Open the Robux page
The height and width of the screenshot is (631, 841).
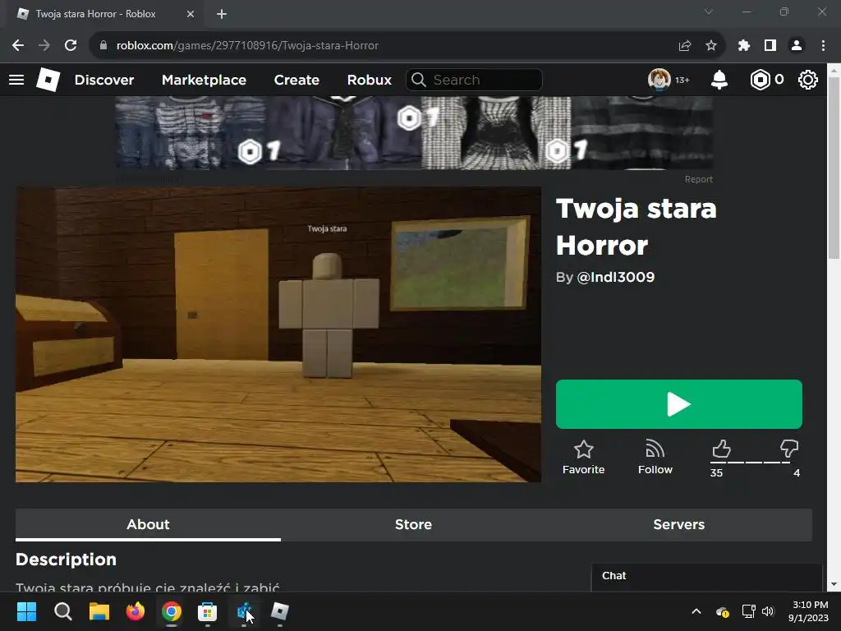point(369,80)
